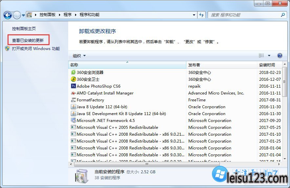
Task: Select the 360安全卫士 icon
Action: (x=73, y=79)
